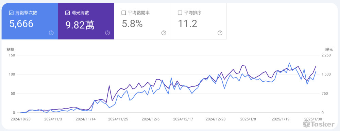Uncheck the 曝光總數 checkbox
The width and height of the screenshot is (340, 131).
click(x=67, y=13)
